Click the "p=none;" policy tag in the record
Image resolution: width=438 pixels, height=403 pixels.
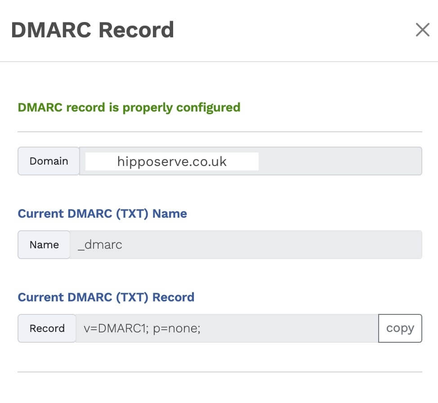[177, 328]
